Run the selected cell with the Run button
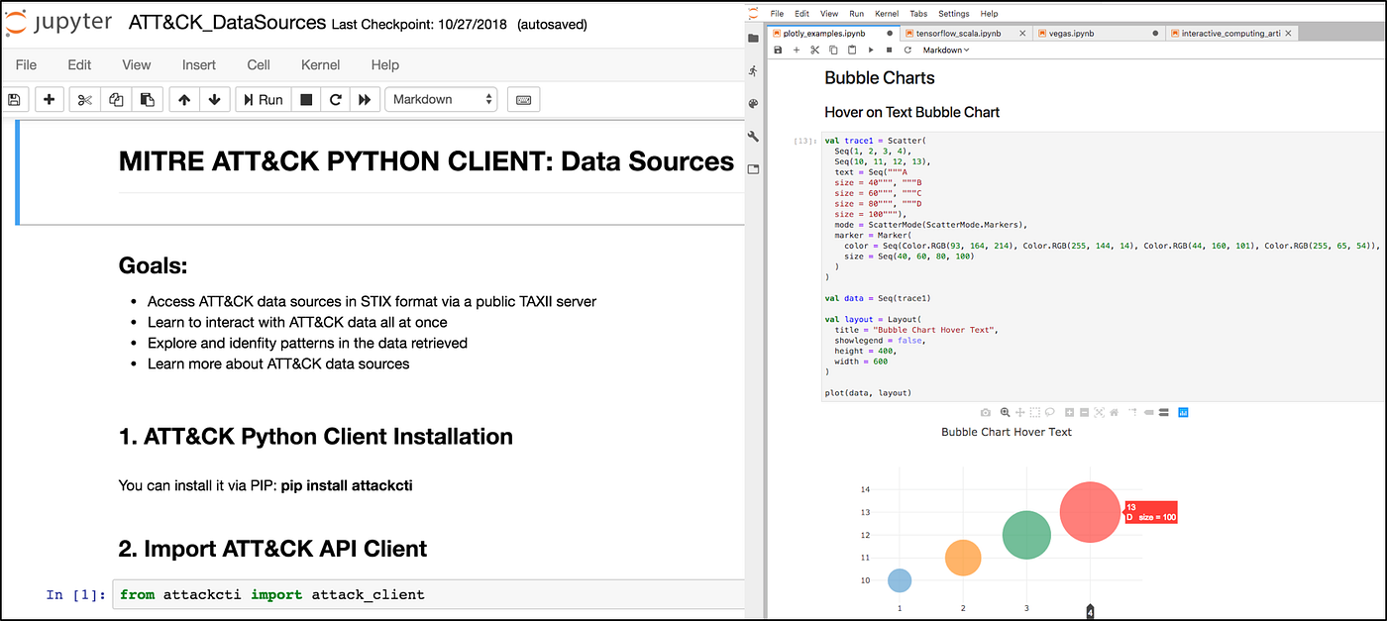This screenshot has width=1387, height=621. click(262, 99)
